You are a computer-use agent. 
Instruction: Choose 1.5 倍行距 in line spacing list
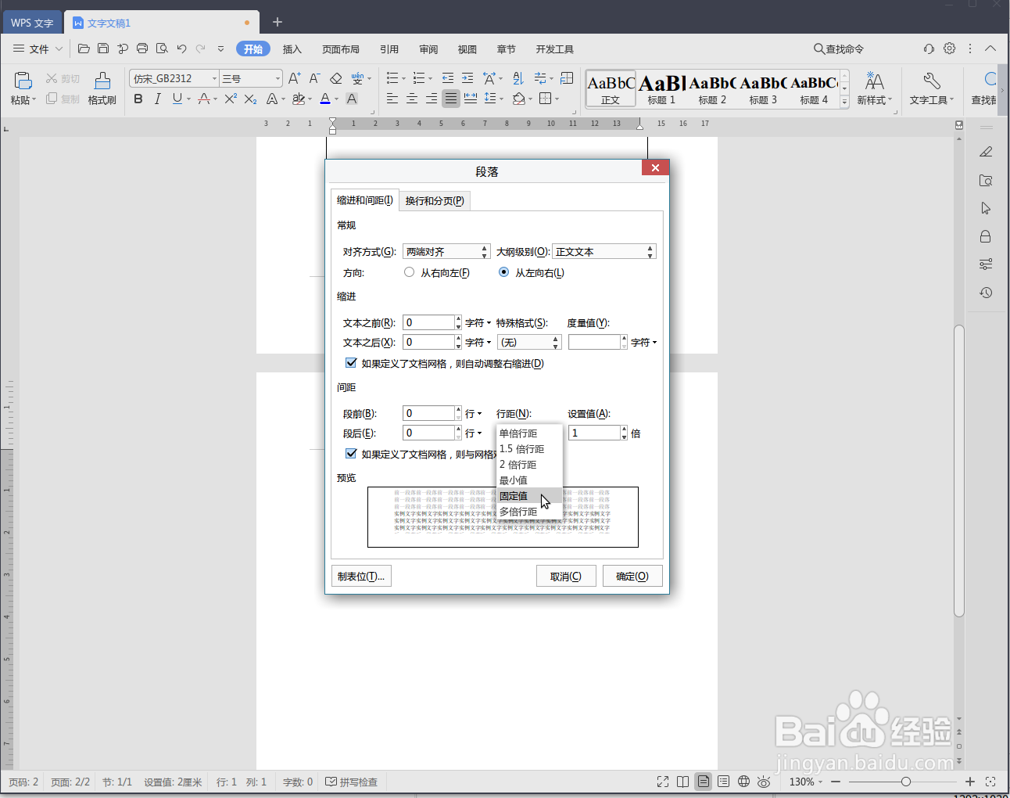[x=529, y=448]
